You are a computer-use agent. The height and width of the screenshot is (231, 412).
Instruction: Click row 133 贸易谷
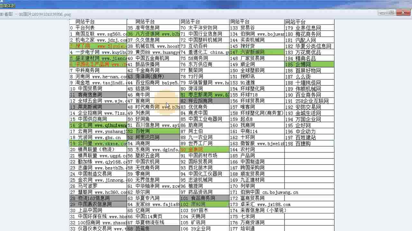point(257,28)
